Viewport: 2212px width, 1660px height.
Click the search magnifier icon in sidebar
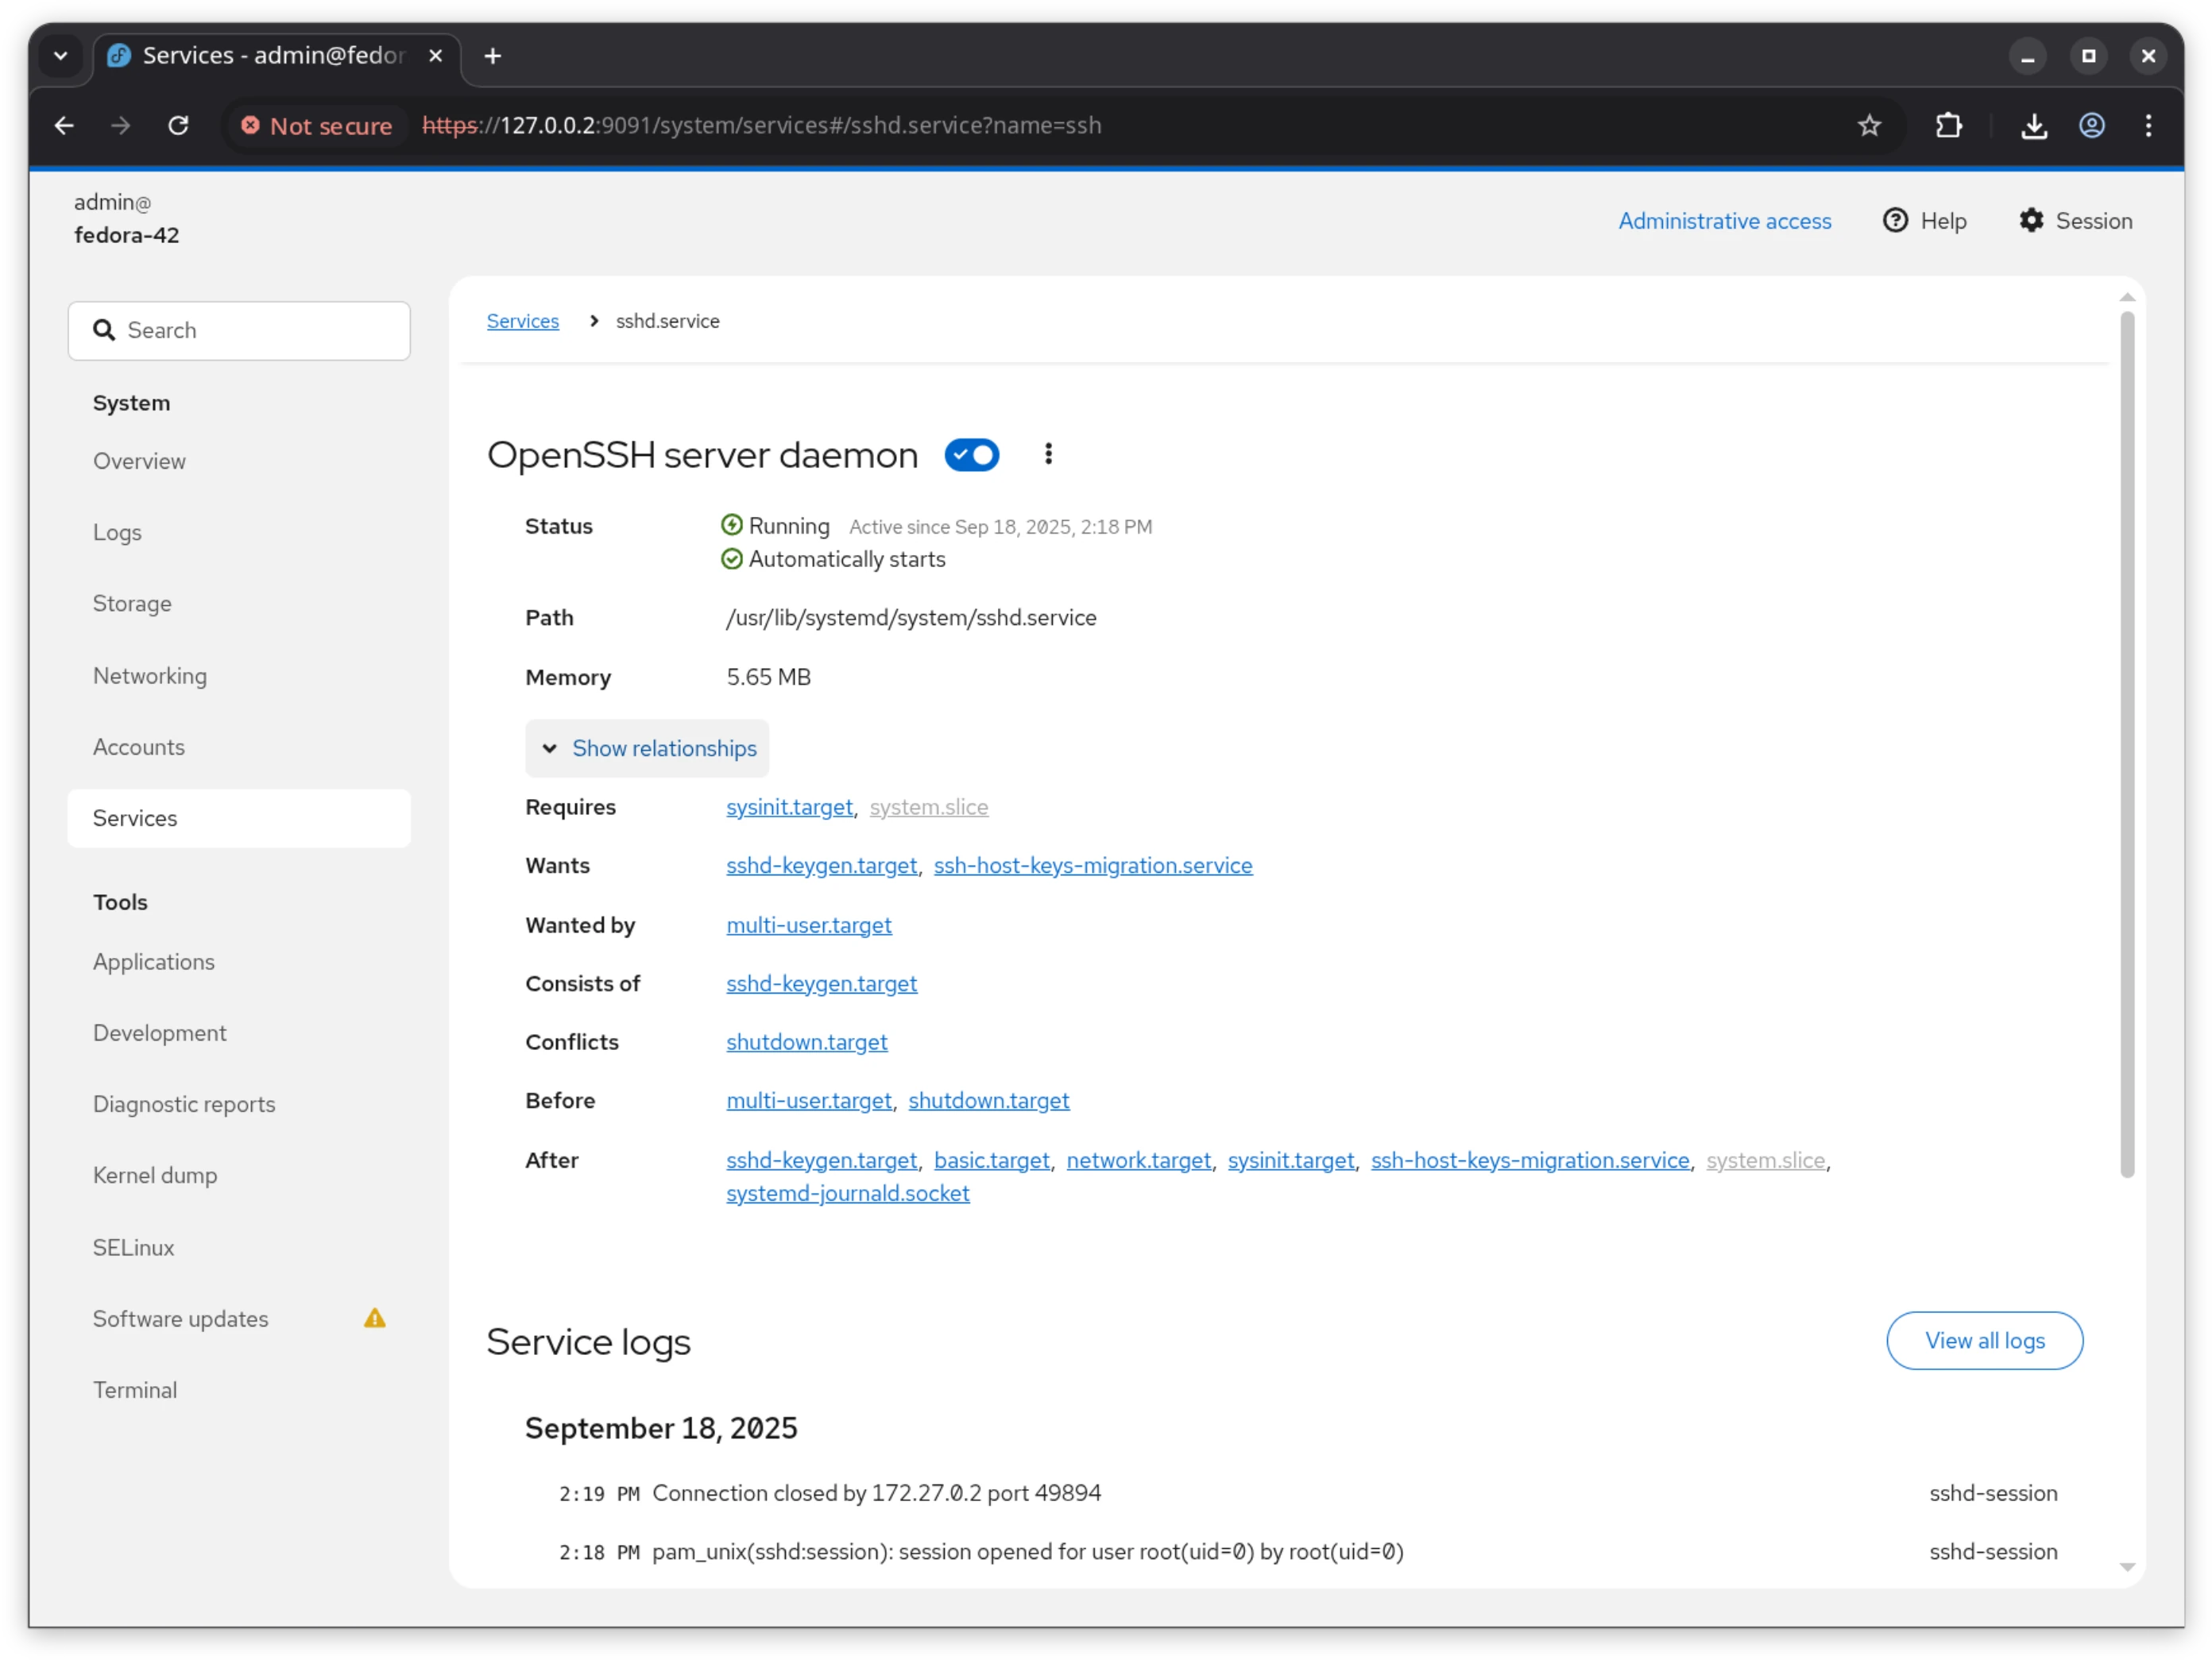pyautogui.click(x=105, y=330)
